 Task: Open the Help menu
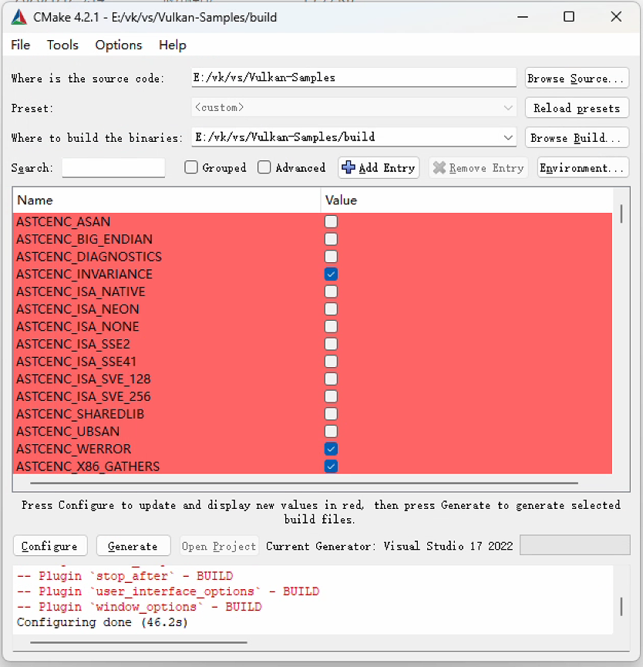(172, 45)
